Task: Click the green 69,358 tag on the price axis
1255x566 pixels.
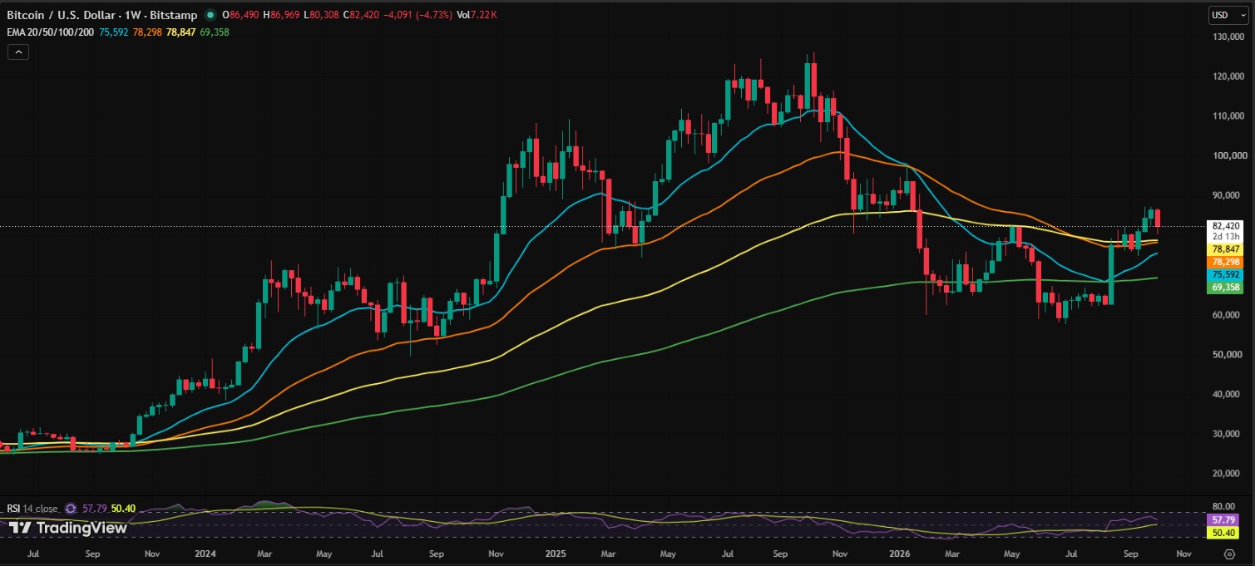Action: point(1227,288)
